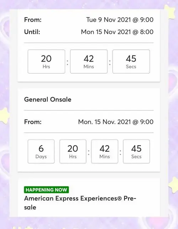178x229 pixels.
Task: Click the first From: label in presale card
Action: point(33,20)
